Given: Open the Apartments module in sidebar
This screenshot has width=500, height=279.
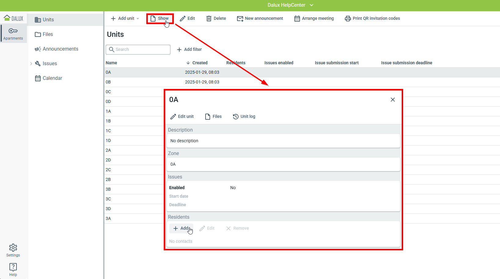Looking at the screenshot, I should pos(13,34).
